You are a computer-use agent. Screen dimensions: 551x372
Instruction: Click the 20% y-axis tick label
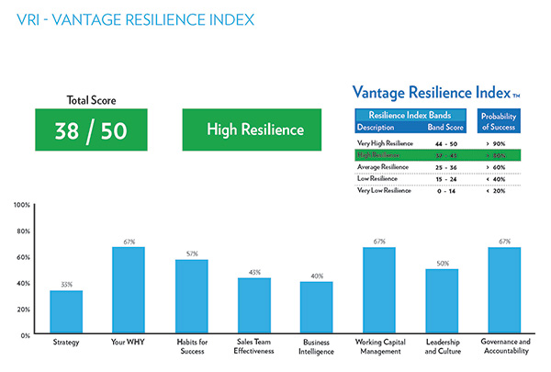(23, 310)
